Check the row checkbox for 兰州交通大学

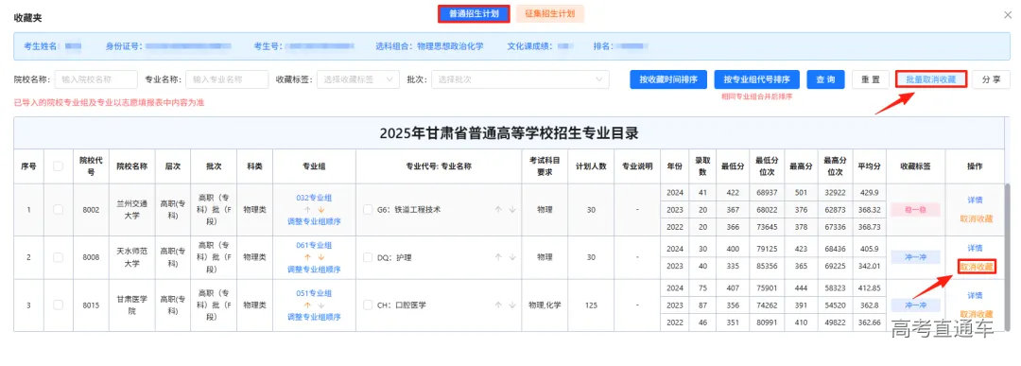tap(58, 210)
